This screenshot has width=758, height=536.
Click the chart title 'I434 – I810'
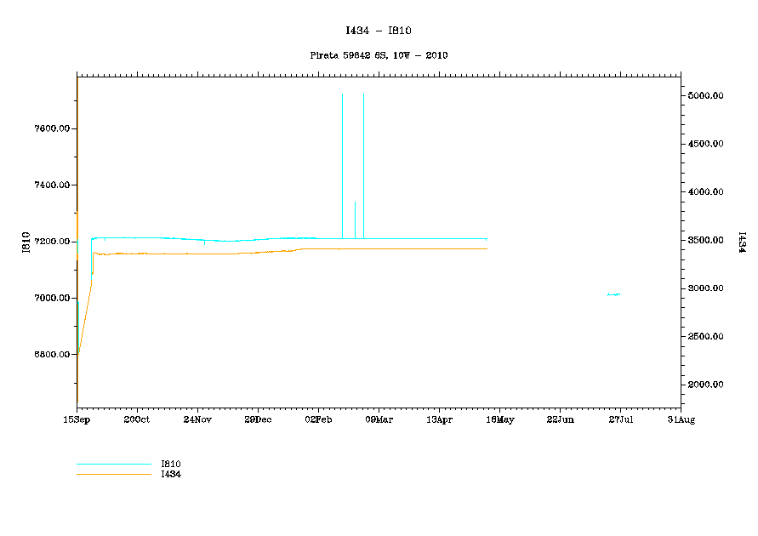click(x=379, y=31)
